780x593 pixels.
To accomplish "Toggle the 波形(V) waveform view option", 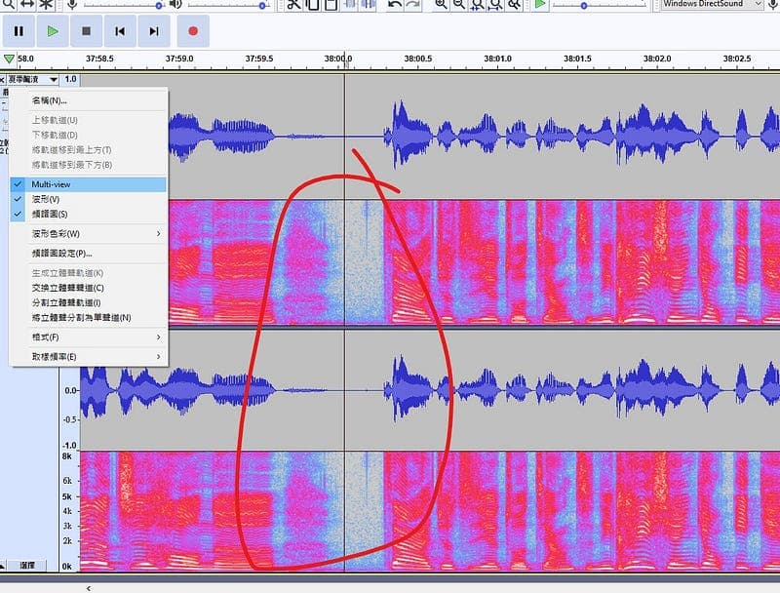I will pos(89,199).
